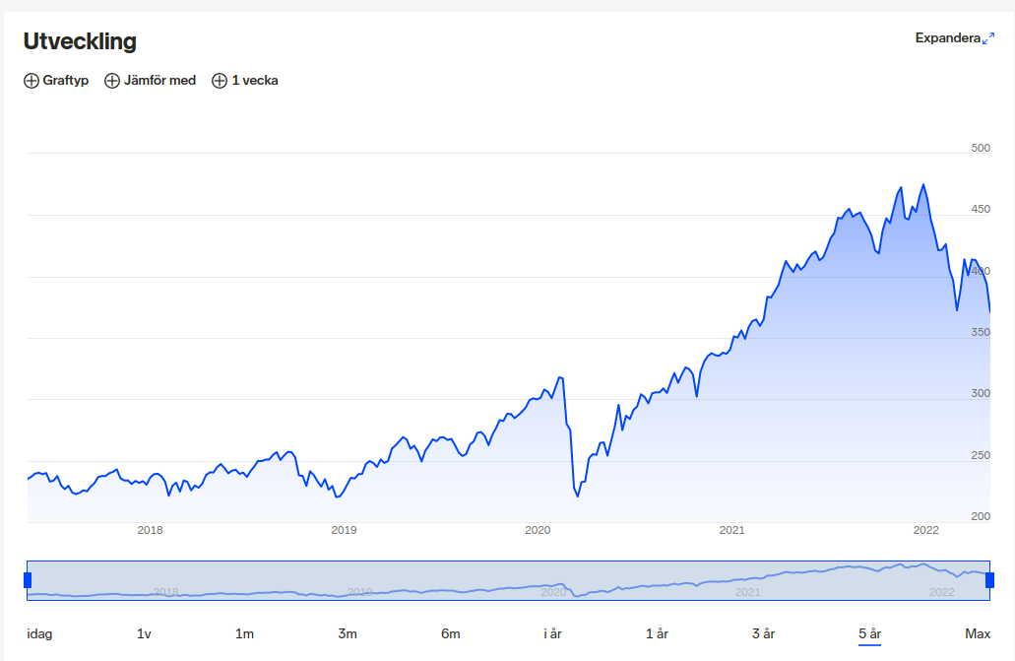Switch to the 3 år range
The height and width of the screenshot is (661, 1015).
click(x=763, y=633)
